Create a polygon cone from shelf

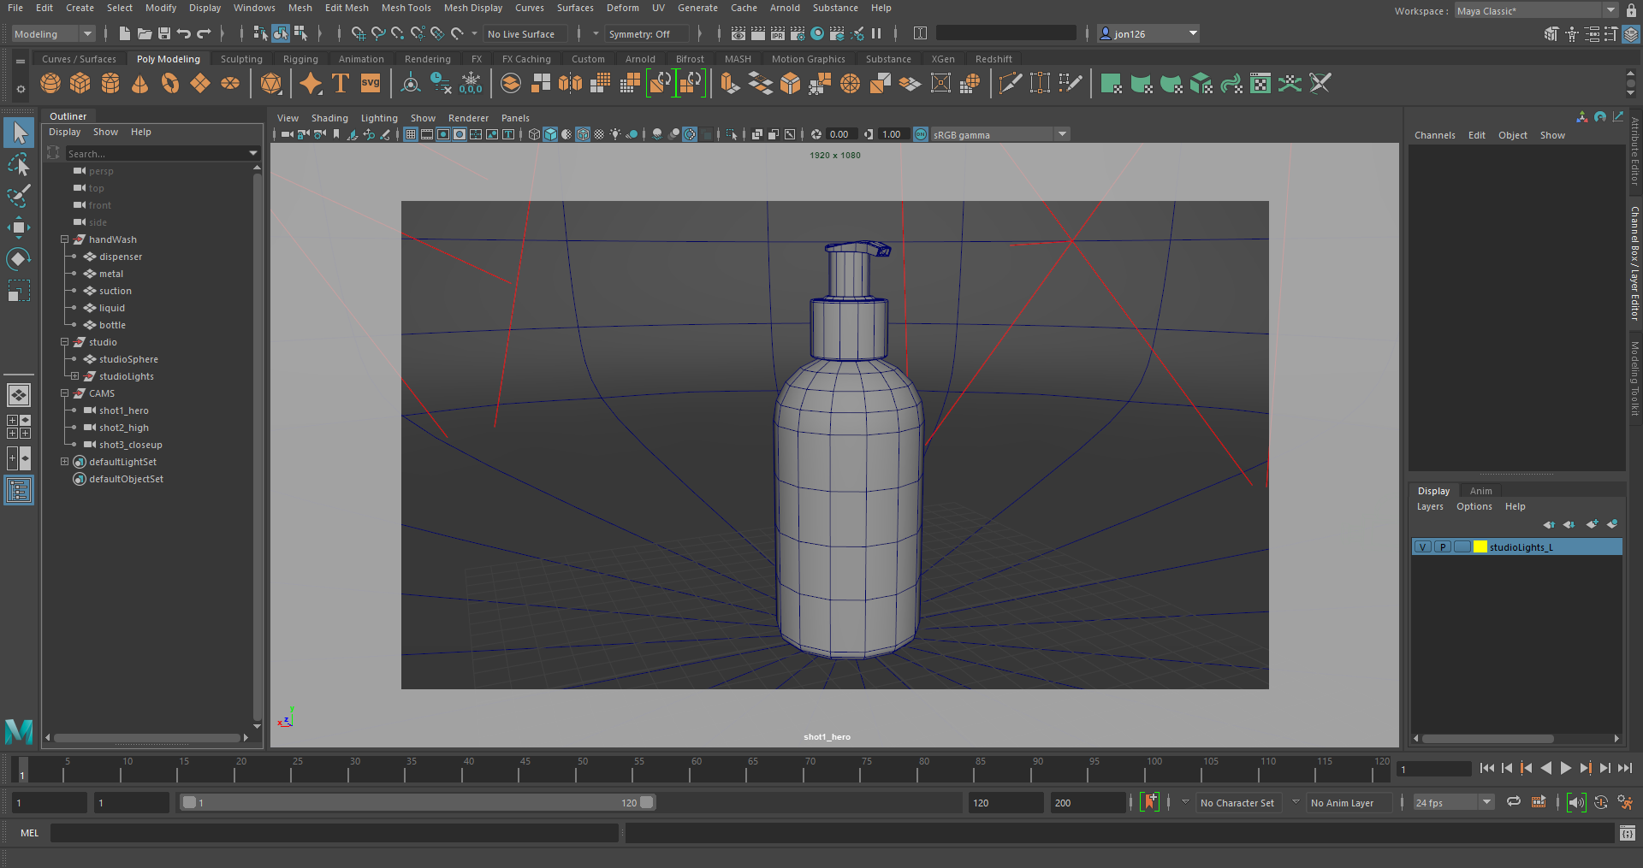[x=140, y=83]
